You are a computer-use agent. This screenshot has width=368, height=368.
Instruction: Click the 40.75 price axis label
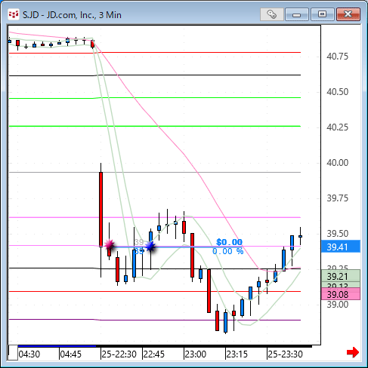(338, 57)
